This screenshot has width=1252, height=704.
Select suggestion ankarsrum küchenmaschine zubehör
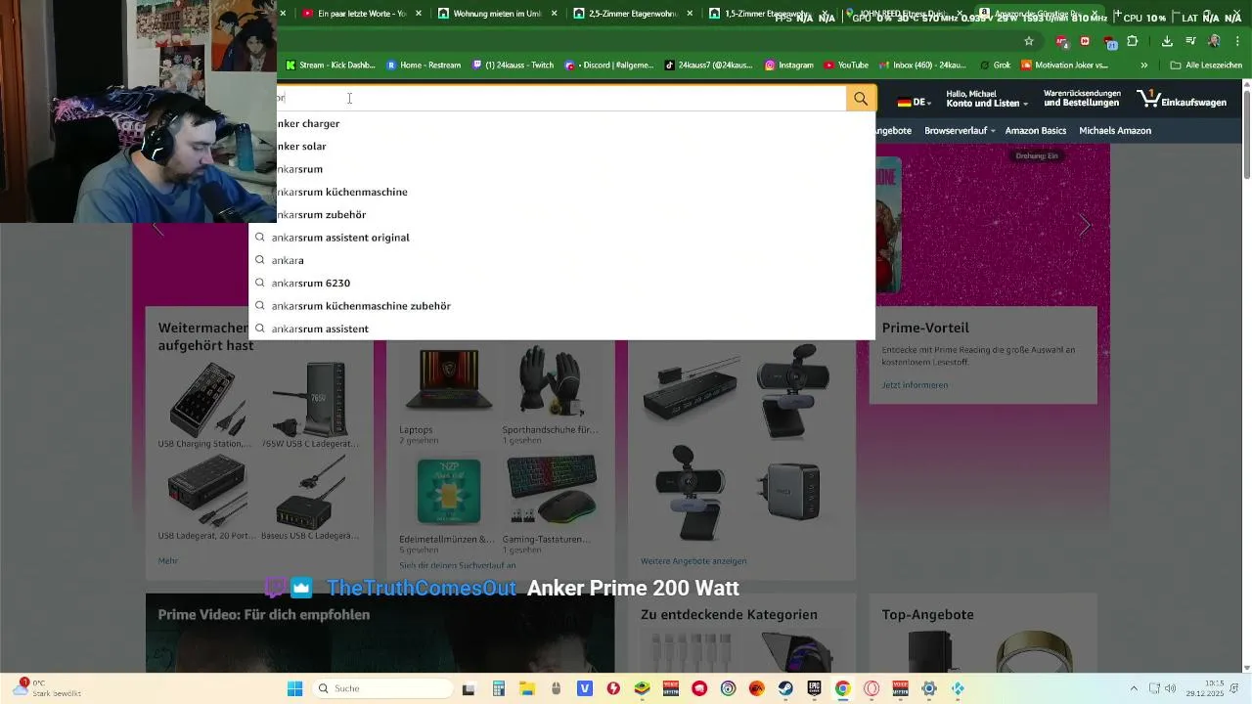pos(562,306)
